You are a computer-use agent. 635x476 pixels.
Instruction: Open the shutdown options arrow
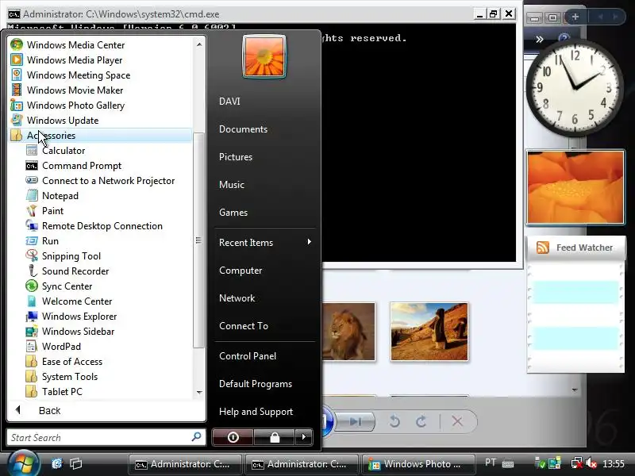304,437
